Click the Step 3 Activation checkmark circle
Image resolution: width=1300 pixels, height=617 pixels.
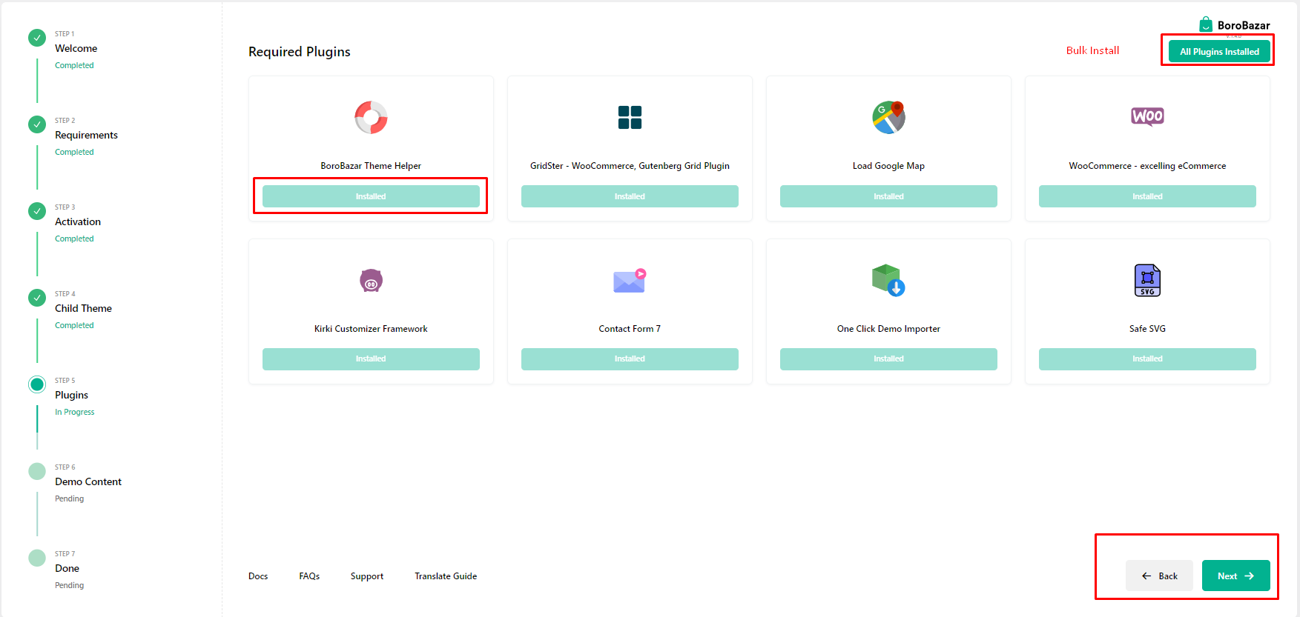click(37, 211)
